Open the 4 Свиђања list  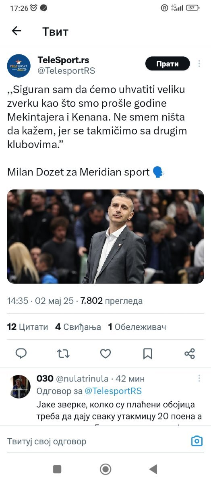point(78,327)
